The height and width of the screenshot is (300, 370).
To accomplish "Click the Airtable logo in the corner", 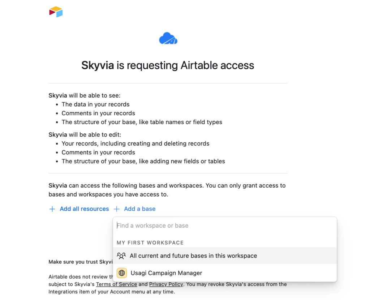I will 56,12.
